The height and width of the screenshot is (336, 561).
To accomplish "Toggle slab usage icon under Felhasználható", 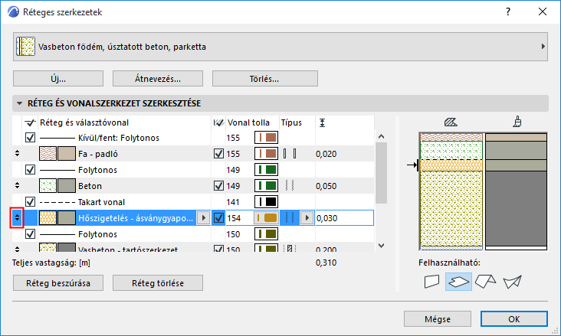I will point(458,282).
